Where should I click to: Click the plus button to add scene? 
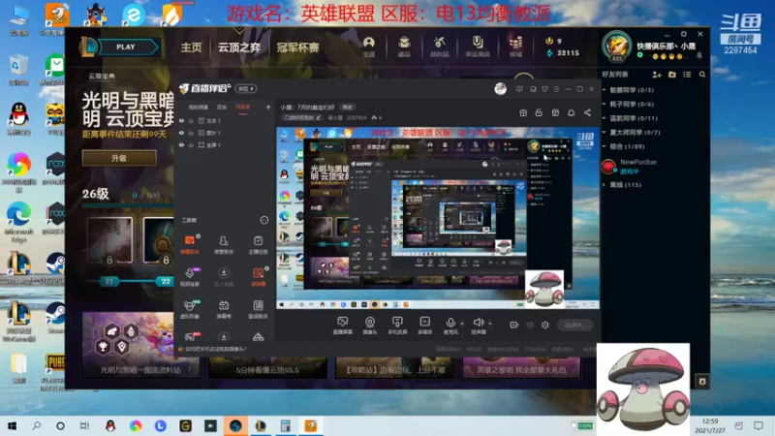pyautogui.click(x=268, y=107)
